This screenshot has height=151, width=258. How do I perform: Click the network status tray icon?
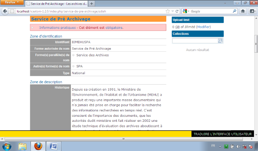[x=244, y=146]
